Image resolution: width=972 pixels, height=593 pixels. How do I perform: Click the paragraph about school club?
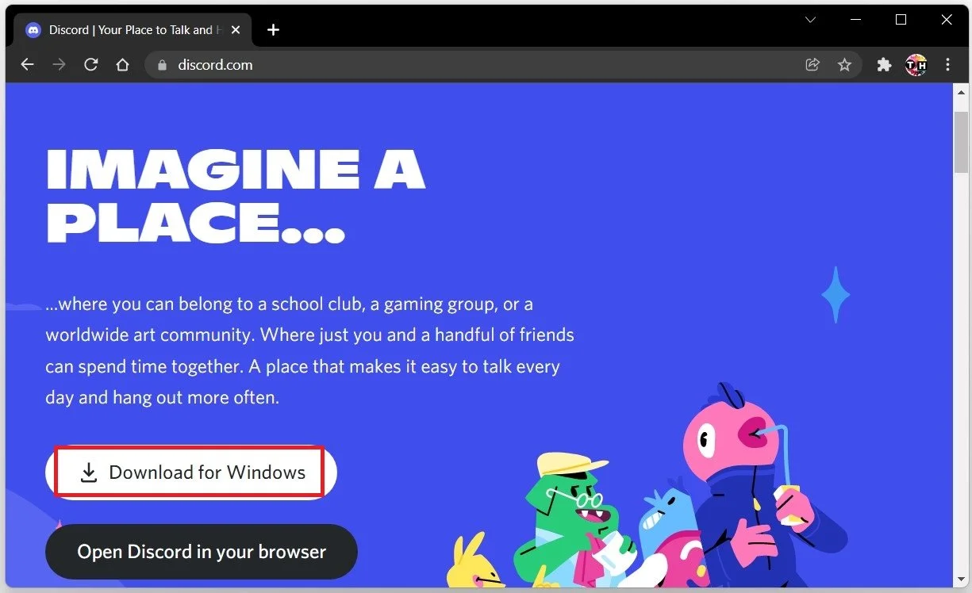pyautogui.click(x=309, y=350)
